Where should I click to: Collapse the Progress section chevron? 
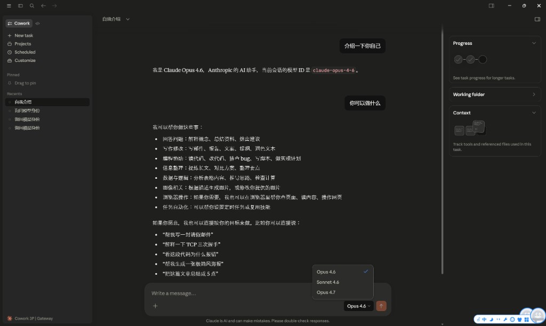pyautogui.click(x=534, y=43)
